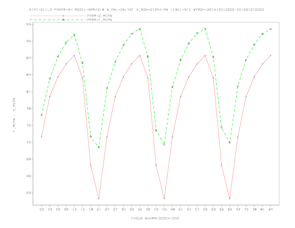
Task: Click the X-axis tick label 48
Action: click(172, 209)
